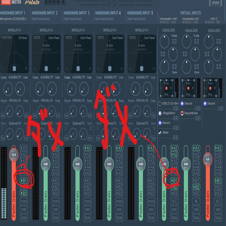This screenshot has width=226, height=226.
Task: Click Delay knob on Hardware Input 5
Action: 147,111
